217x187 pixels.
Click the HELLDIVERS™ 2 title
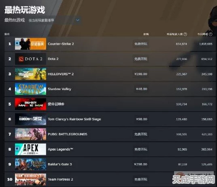tap(61, 74)
